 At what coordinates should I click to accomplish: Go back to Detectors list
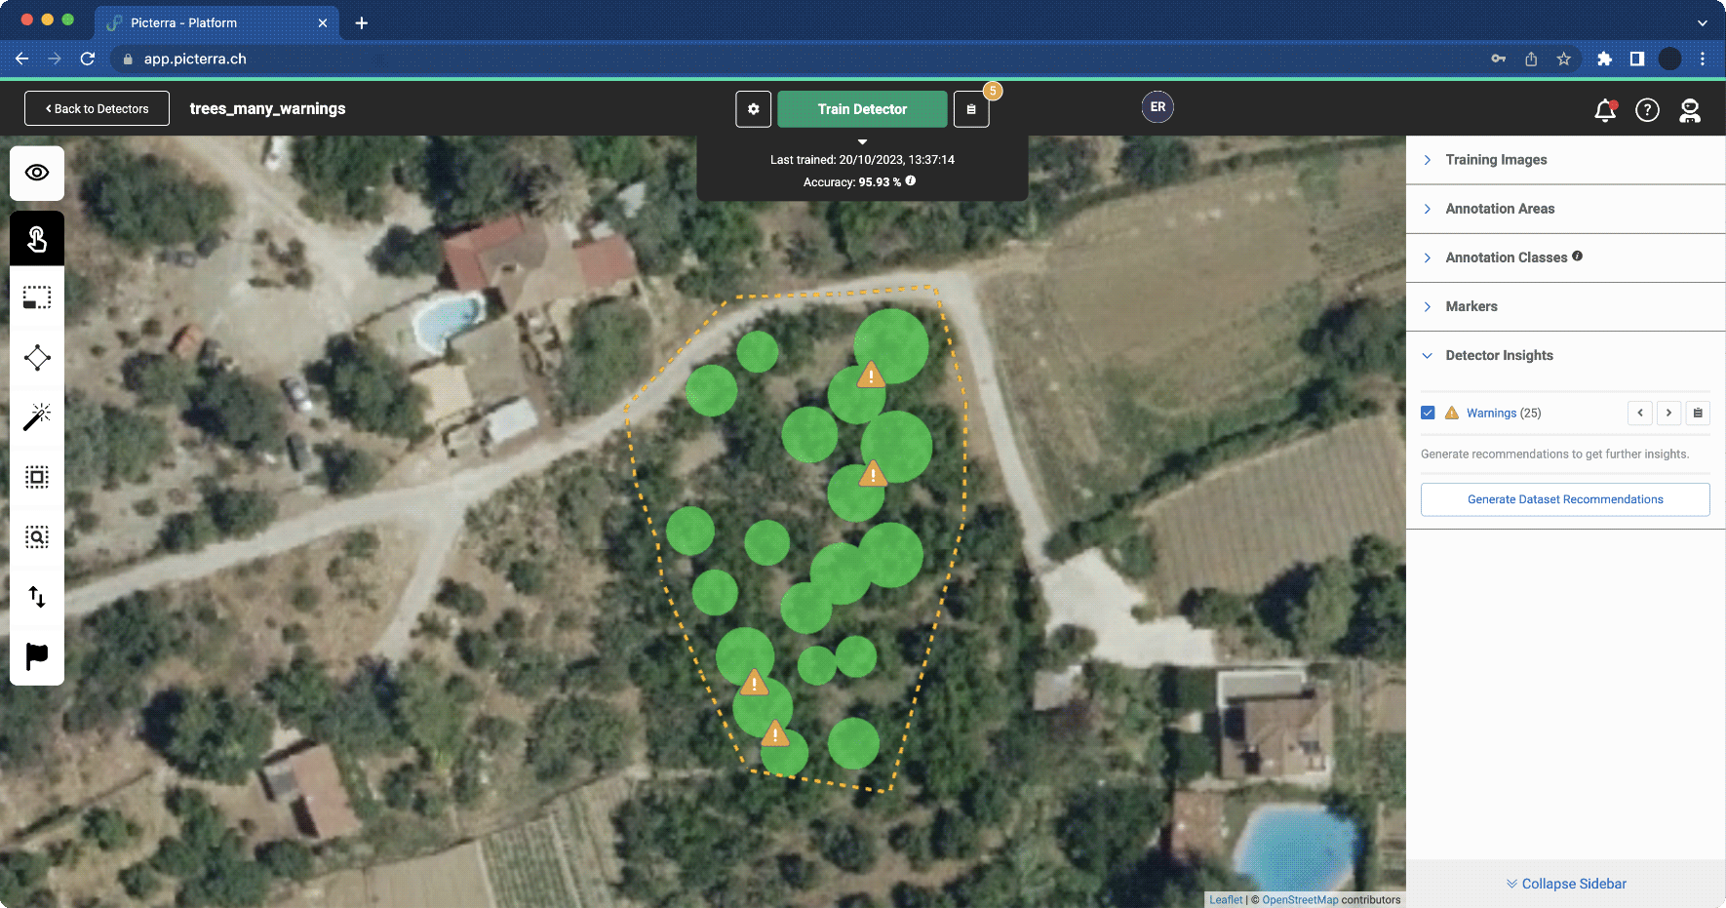point(97,109)
